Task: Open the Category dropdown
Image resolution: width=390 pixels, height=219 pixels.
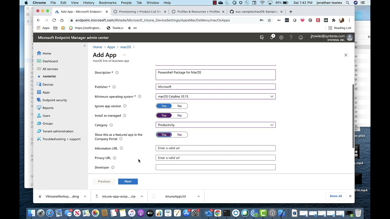Action: (x=215, y=125)
